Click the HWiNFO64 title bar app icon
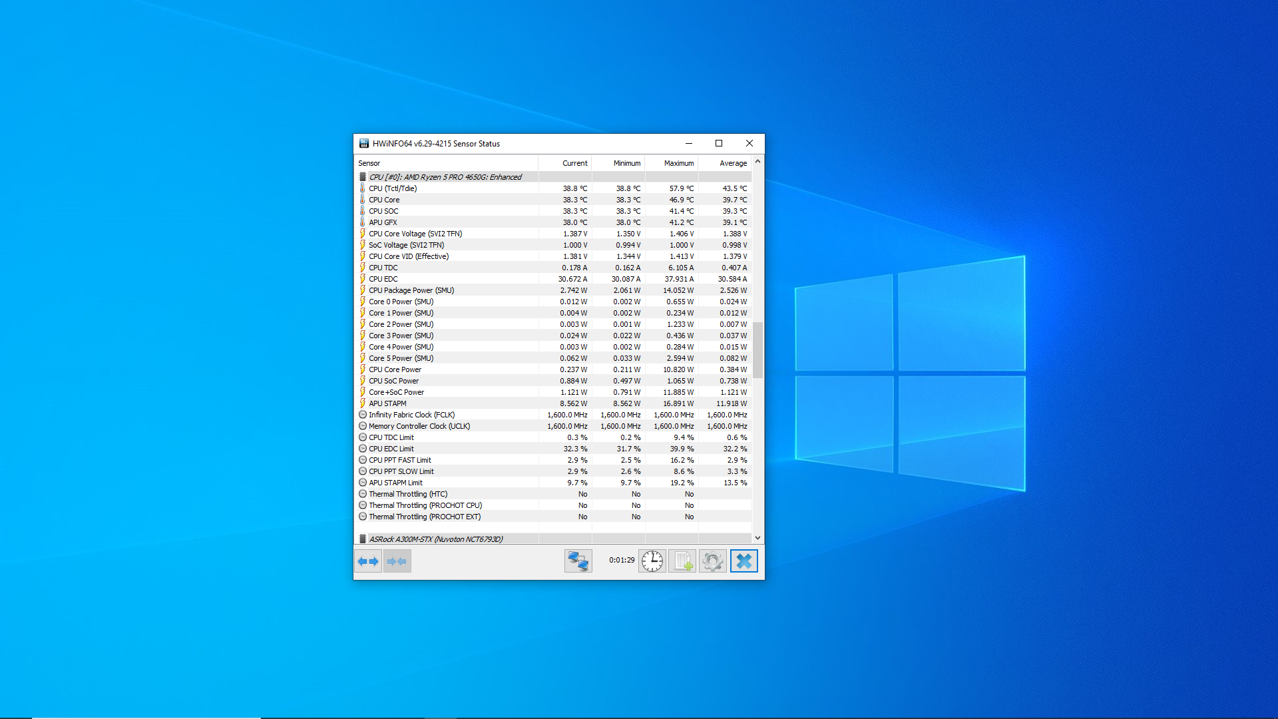1278x719 pixels. [364, 143]
